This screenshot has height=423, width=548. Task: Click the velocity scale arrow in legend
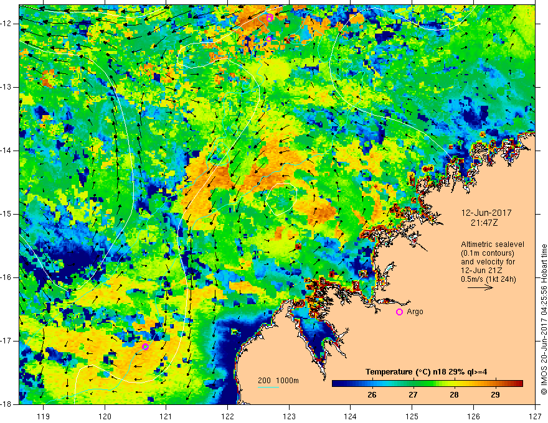pos(480,287)
